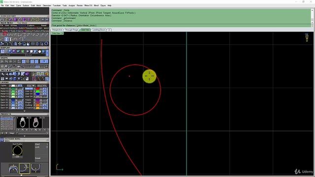This screenshot has width=315, height=177.
Task: Open the curve mesh display dropdown
Action: [x=13, y=55]
